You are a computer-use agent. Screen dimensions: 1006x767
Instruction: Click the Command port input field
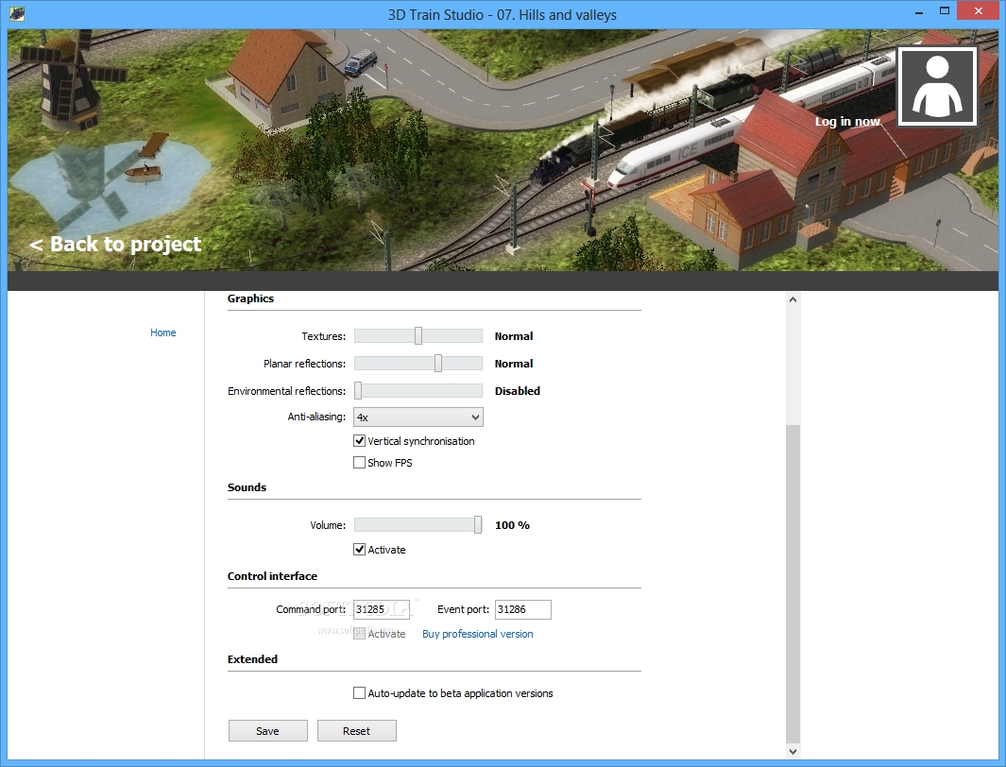381,609
